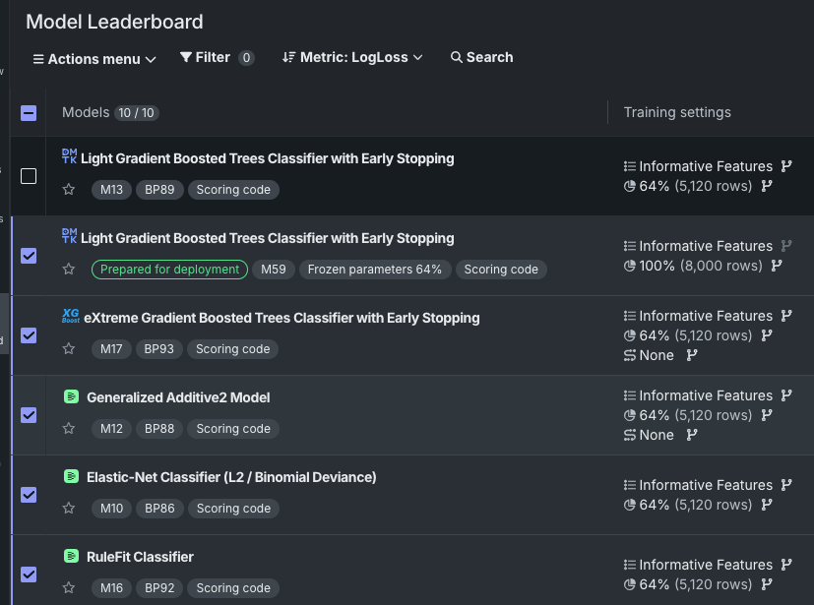
Task: Toggle the select-all Models header checkbox
Action: pyautogui.click(x=29, y=113)
